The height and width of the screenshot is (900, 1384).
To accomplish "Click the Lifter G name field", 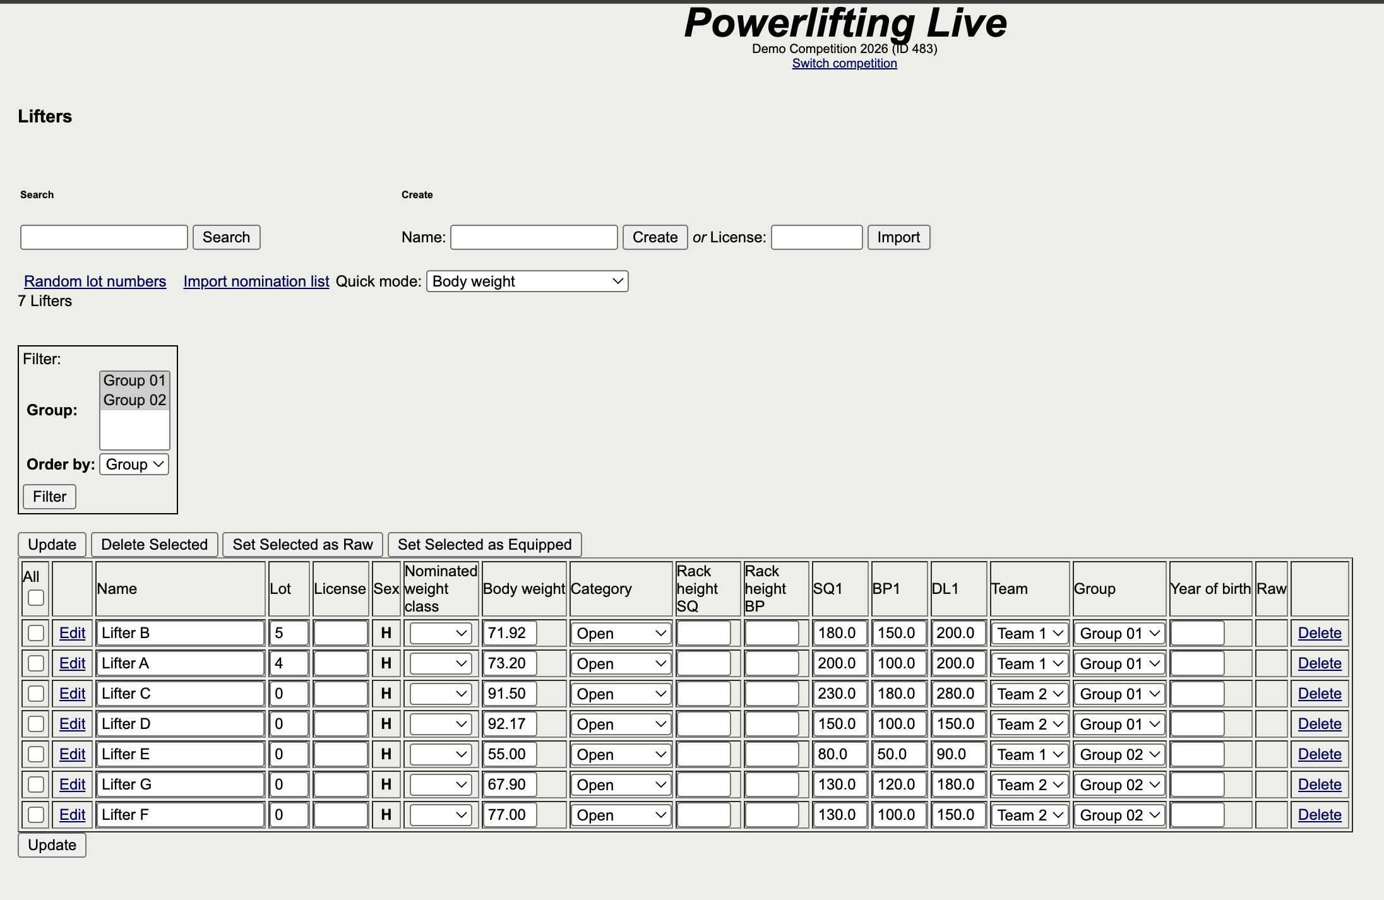I will click(181, 785).
